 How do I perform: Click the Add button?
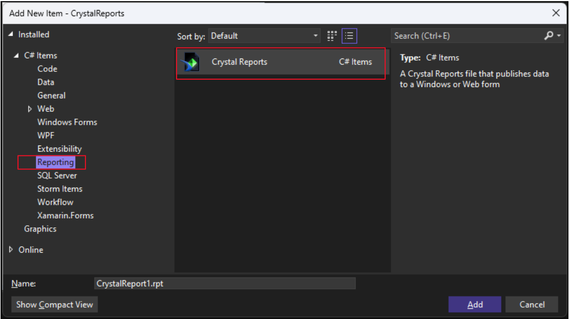pos(475,304)
